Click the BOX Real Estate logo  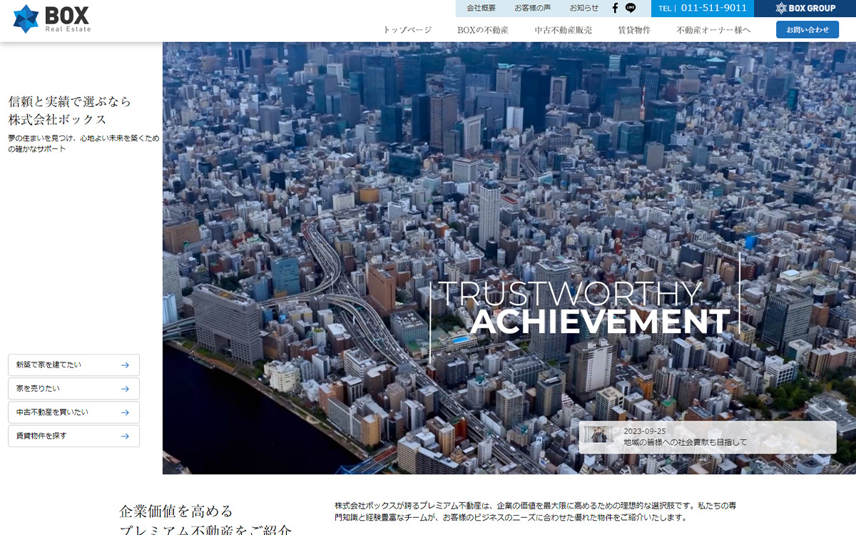51,19
